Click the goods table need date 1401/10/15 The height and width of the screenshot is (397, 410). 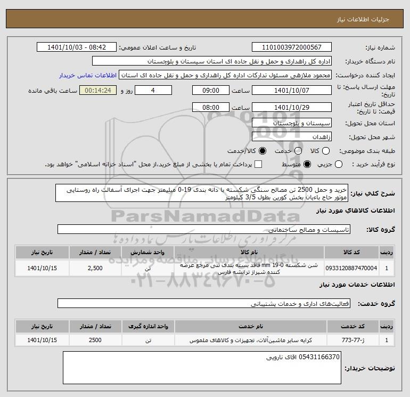[42, 268]
